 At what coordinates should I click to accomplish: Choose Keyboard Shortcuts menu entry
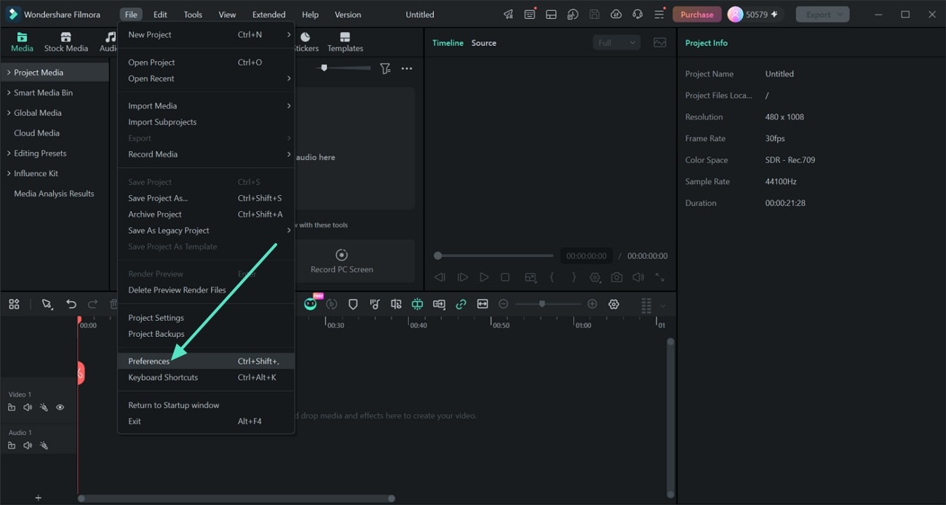click(206, 378)
